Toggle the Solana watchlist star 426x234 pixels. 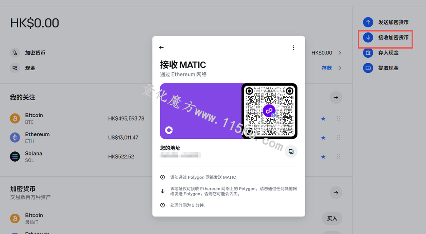[x=323, y=156]
